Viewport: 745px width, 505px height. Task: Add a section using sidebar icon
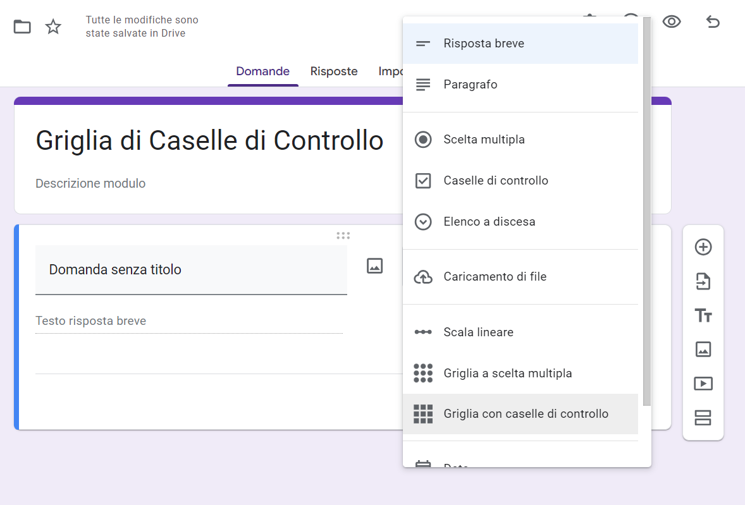click(703, 417)
